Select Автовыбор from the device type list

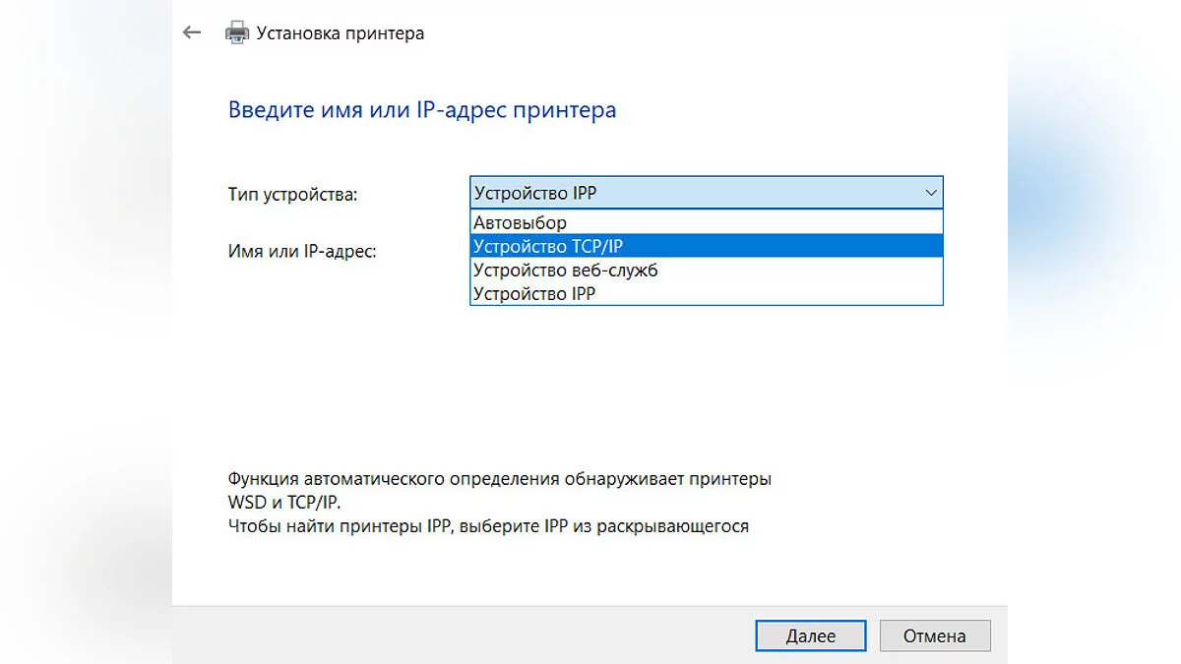(520, 222)
